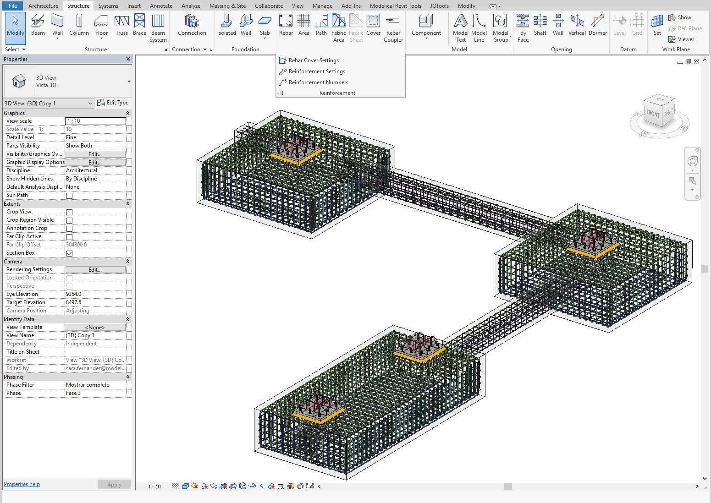
Task: Open the Architecture ribbon tab
Action: tap(43, 6)
